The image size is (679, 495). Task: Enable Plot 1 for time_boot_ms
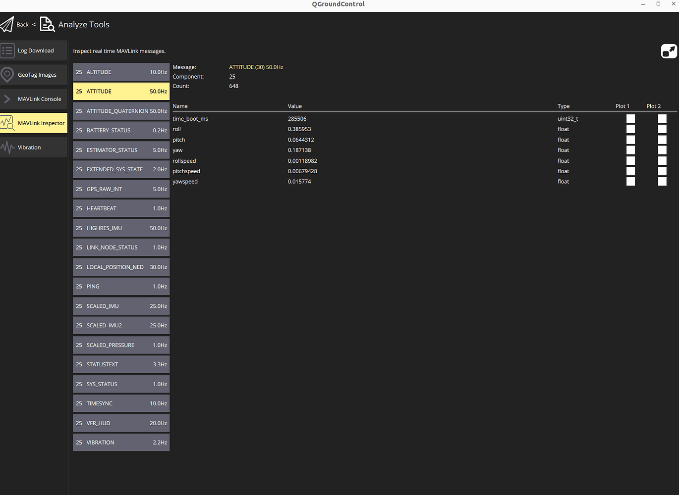630,119
